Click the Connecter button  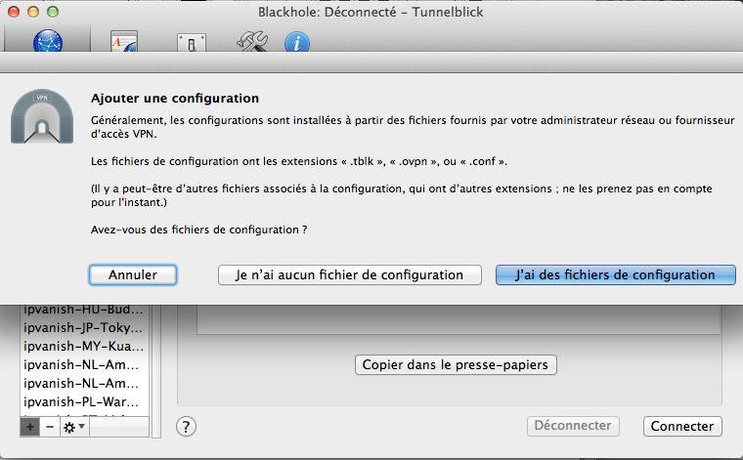[x=682, y=427]
